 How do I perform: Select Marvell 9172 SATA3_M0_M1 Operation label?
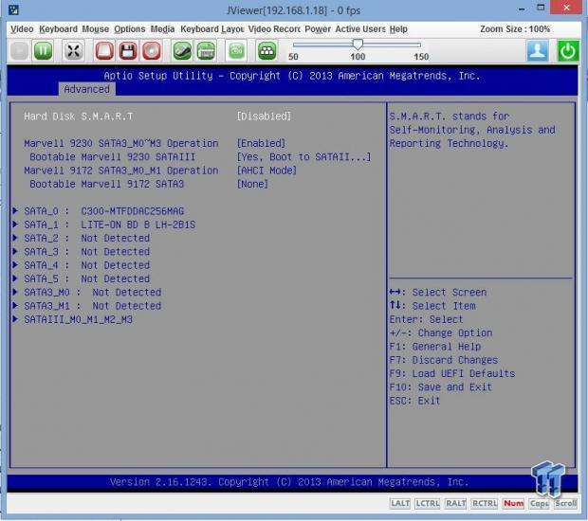(121, 171)
